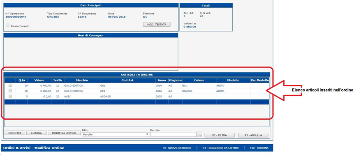The image size is (354, 155).
Task: Choose F12 - RITORNA in footer
Action: coord(259,148)
